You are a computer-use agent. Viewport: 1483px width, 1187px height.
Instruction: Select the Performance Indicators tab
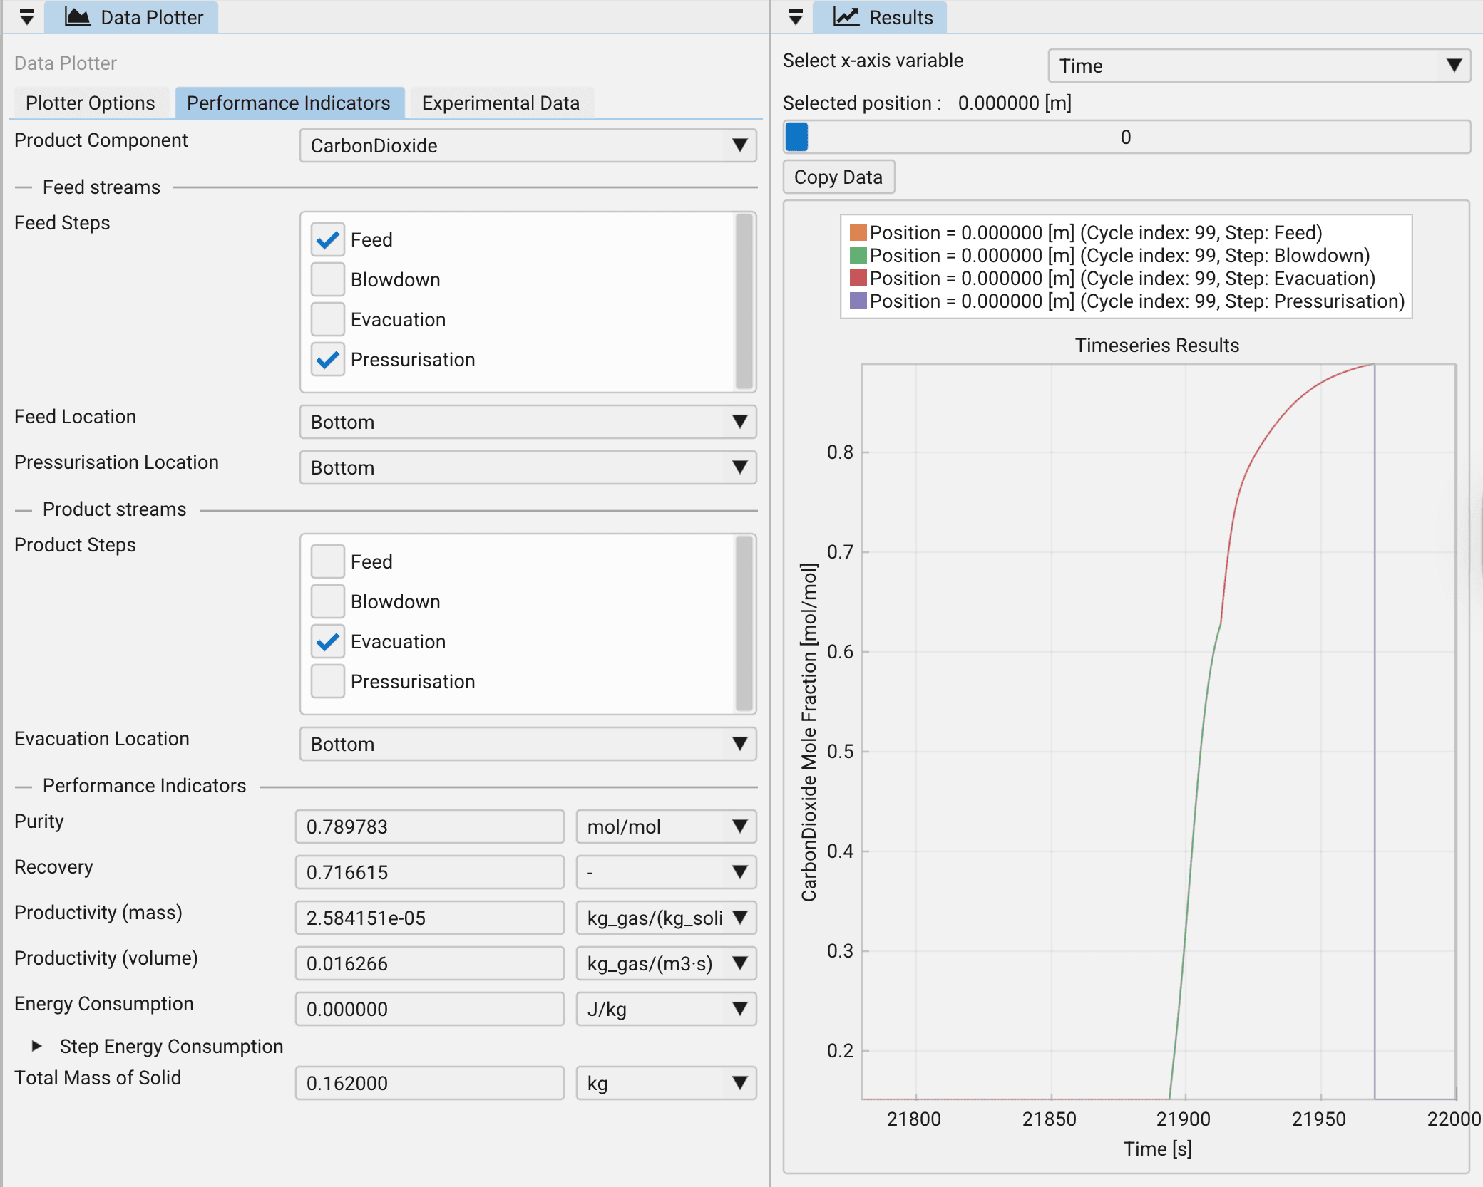tap(289, 102)
